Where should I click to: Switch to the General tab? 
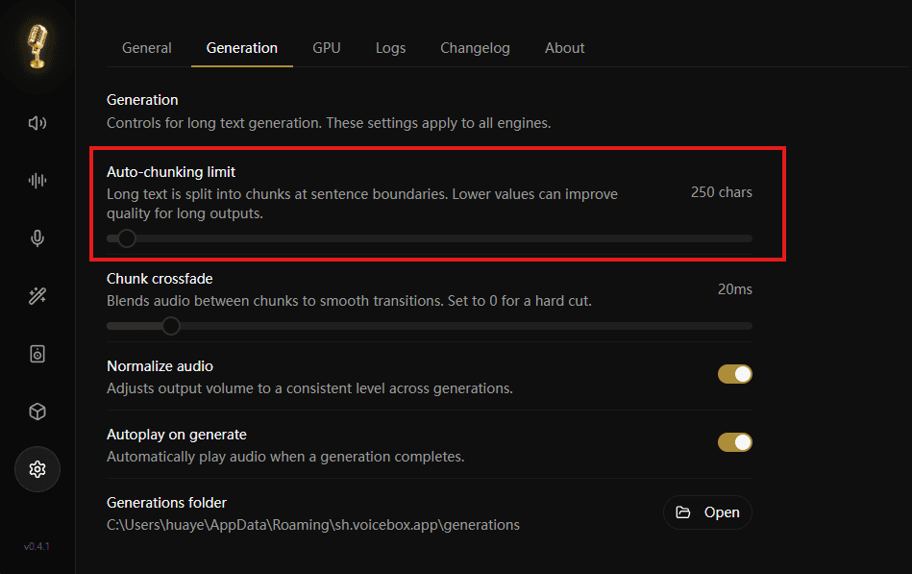[x=147, y=48]
